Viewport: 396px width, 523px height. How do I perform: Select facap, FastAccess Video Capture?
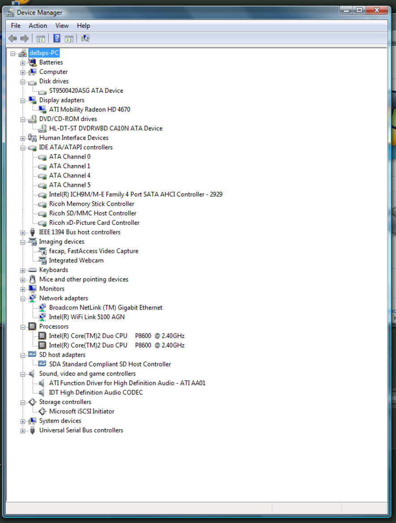coord(94,251)
